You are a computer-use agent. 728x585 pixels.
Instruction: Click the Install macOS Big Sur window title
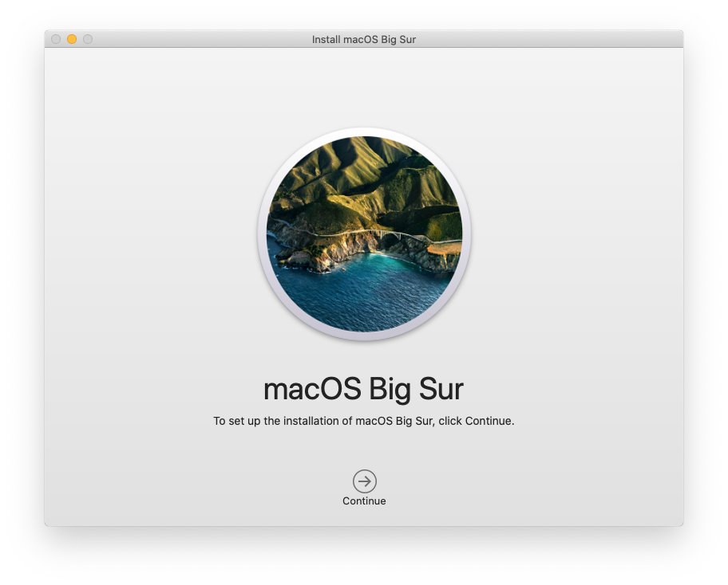(x=363, y=40)
